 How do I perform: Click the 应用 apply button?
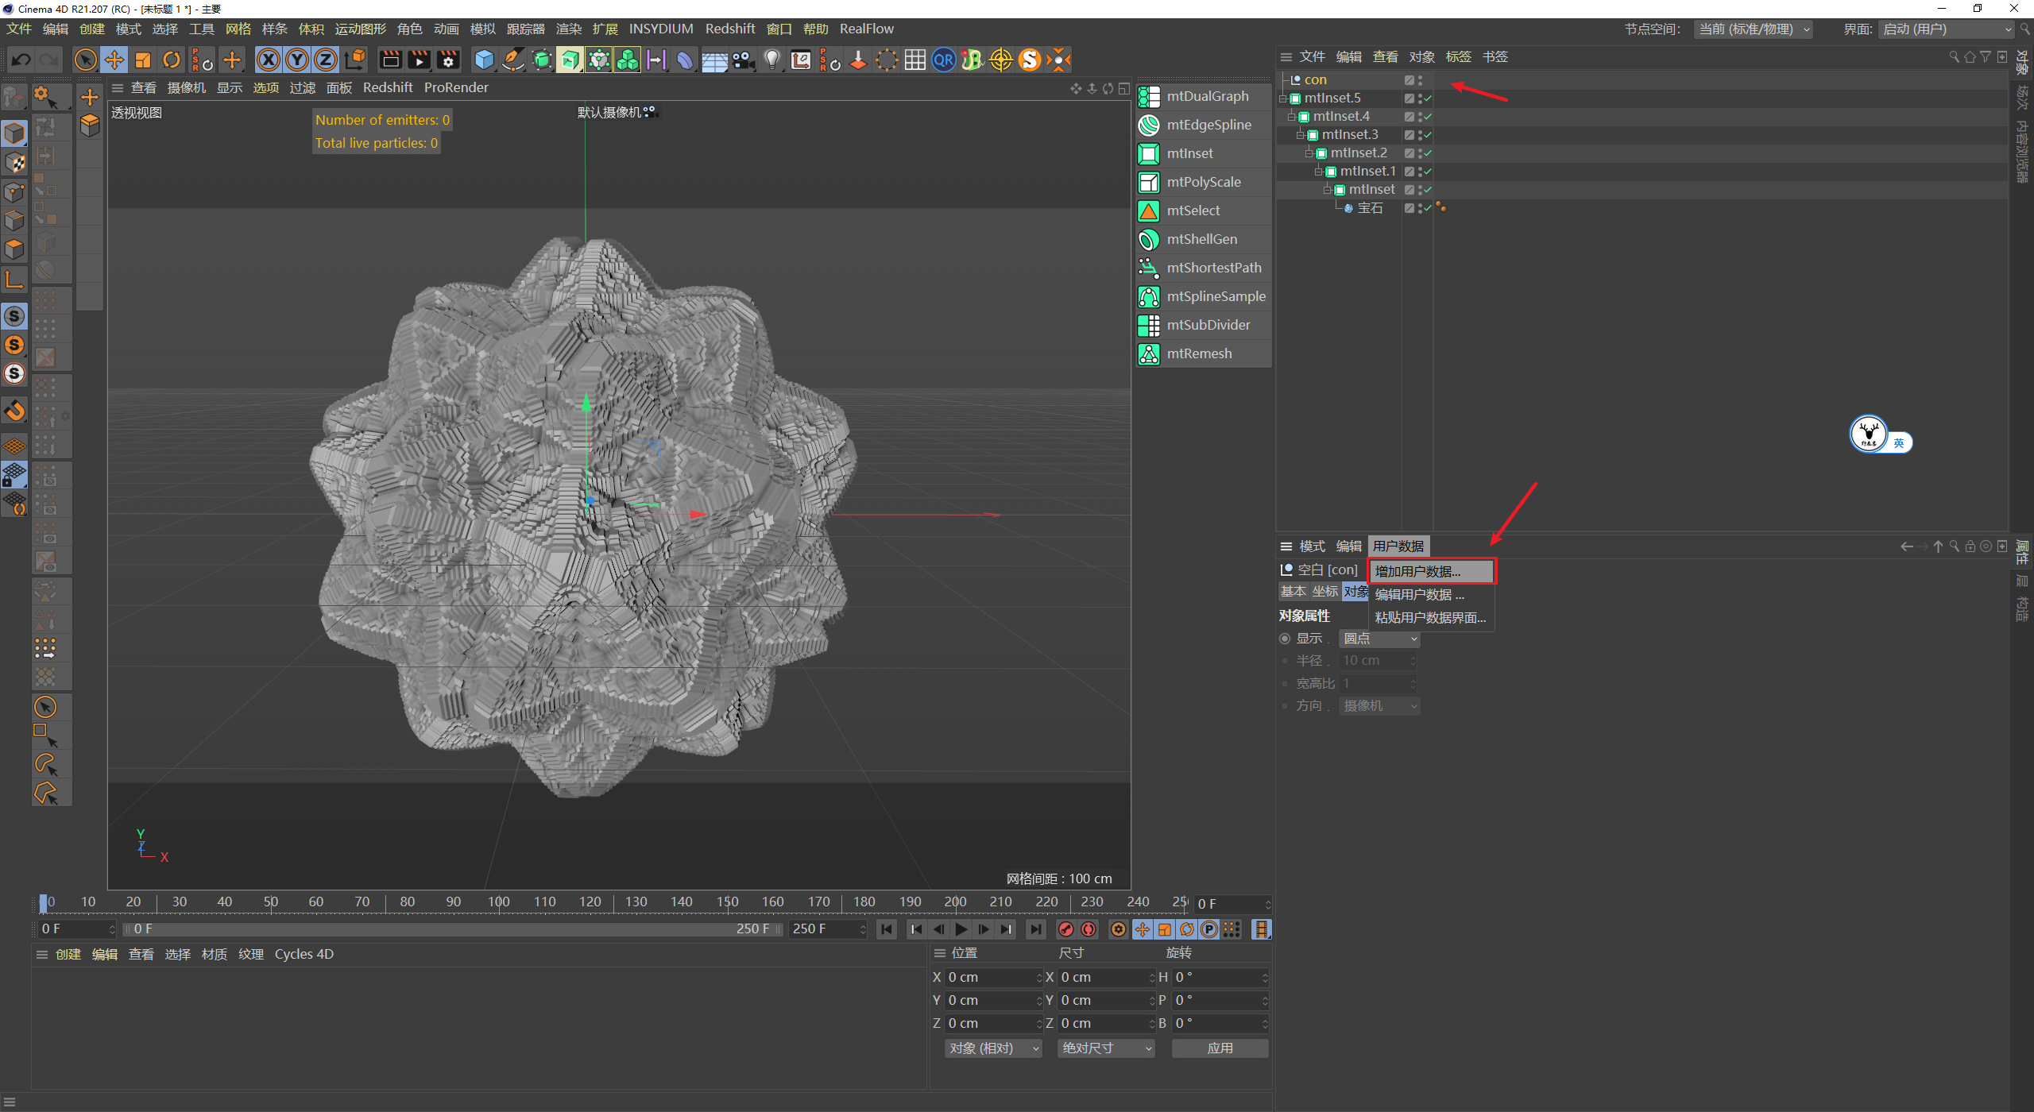coord(1220,1048)
